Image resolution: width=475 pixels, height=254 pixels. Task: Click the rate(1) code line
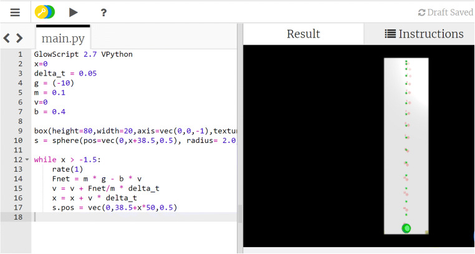pyautogui.click(x=67, y=169)
